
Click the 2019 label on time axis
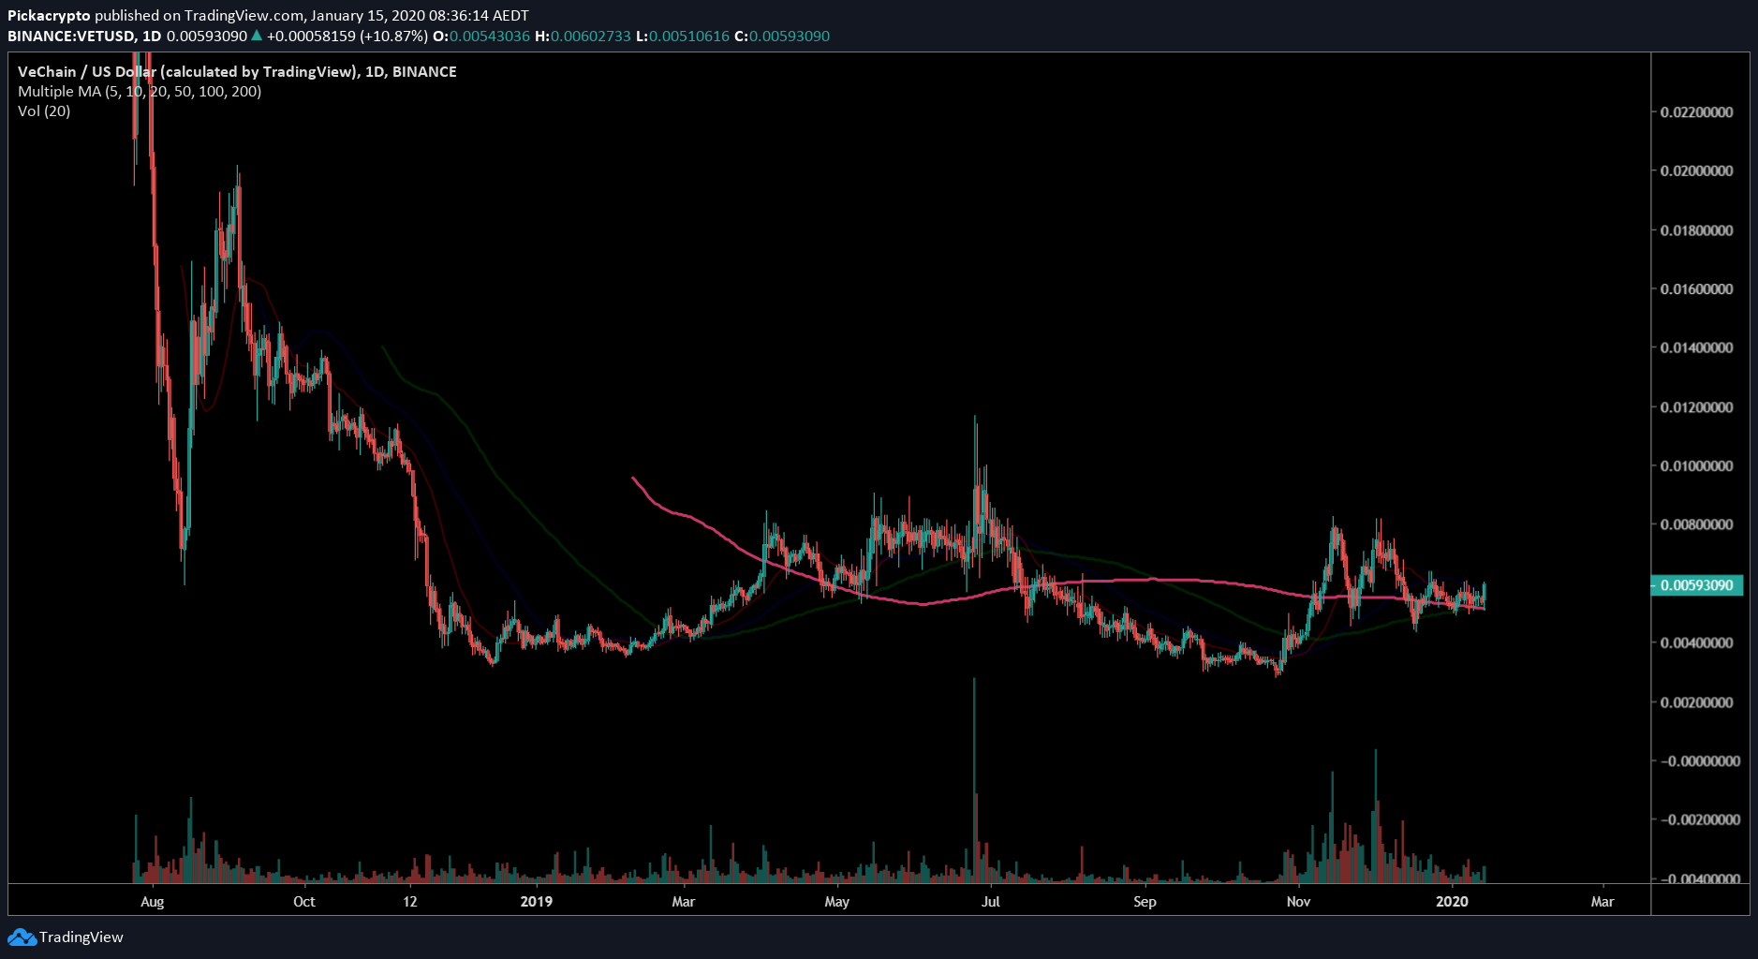pyautogui.click(x=537, y=902)
